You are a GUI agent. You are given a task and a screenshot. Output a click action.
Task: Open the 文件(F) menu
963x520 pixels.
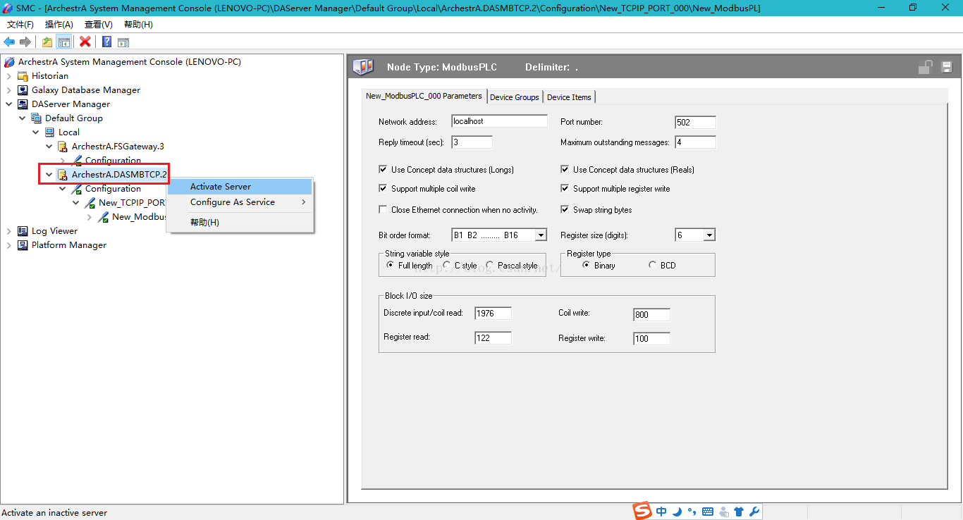click(x=20, y=25)
